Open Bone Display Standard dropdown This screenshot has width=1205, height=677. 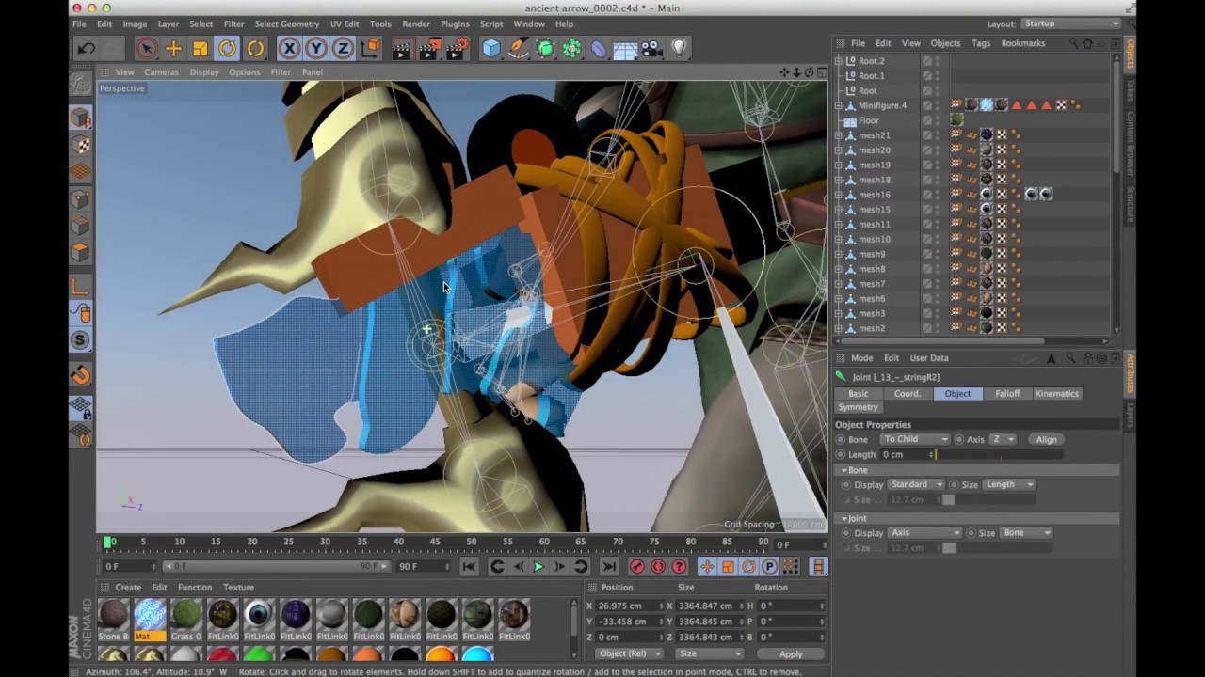916,484
